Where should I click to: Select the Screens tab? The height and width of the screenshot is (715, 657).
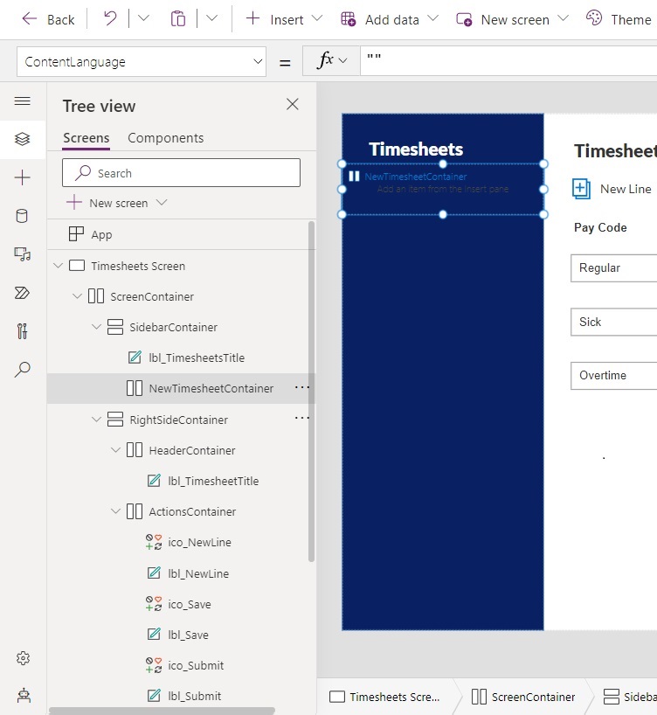86,138
